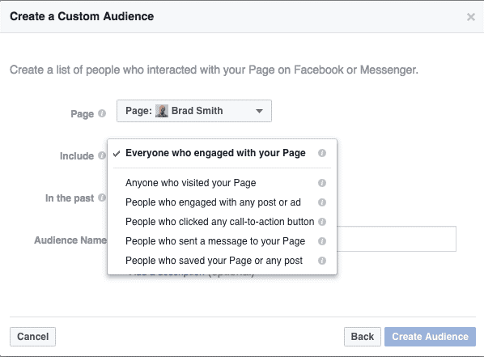The image size is (484, 357).
Task: Click the Brad Smith page avatar thumbnail
Action: (161, 111)
